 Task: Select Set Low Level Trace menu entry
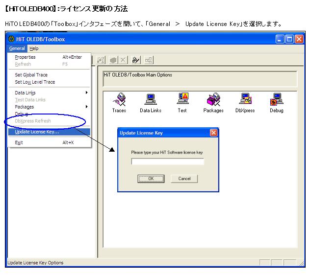tap(49, 82)
